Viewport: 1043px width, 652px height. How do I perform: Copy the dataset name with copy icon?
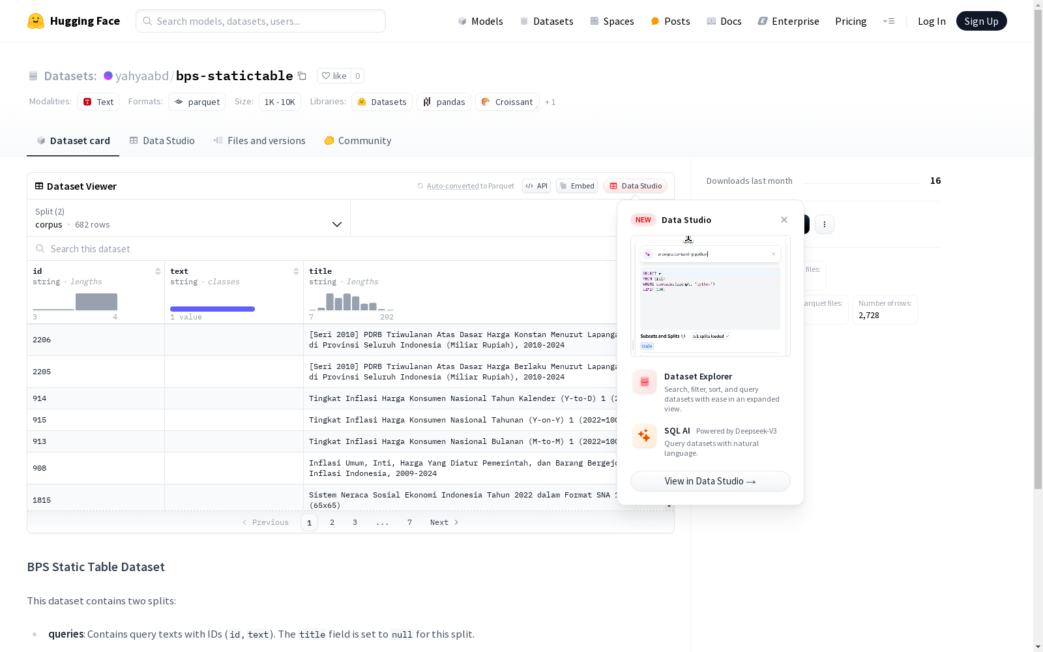click(x=302, y=76)
